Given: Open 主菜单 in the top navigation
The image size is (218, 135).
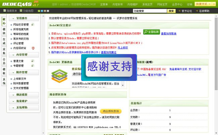Looking at the screenshot, I should click(x=104, y=4).
